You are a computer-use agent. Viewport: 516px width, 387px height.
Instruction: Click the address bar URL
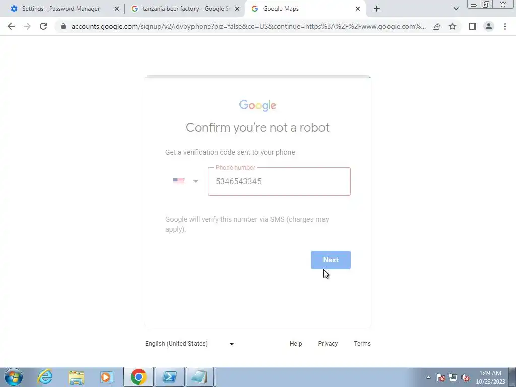[248, 26]
